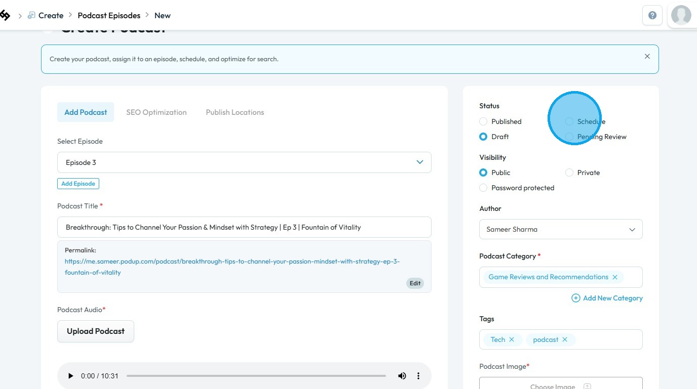Open the Publish Locations tab
The width and height of the screenshot is (697, 389).
click(235, 112)
